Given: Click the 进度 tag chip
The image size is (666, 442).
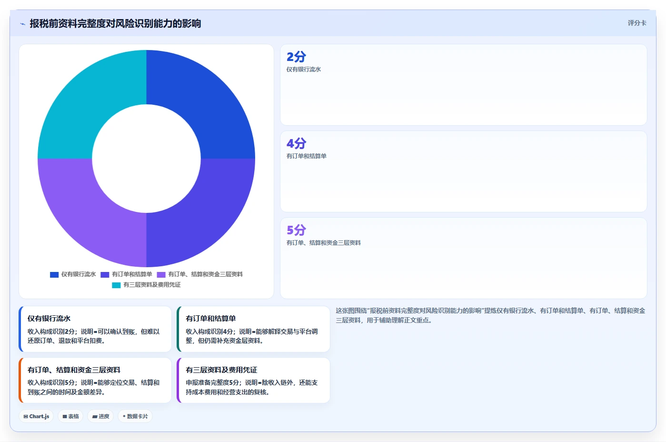Looking at the screenshot, I should pyautogui.click(x=100, y=416).
